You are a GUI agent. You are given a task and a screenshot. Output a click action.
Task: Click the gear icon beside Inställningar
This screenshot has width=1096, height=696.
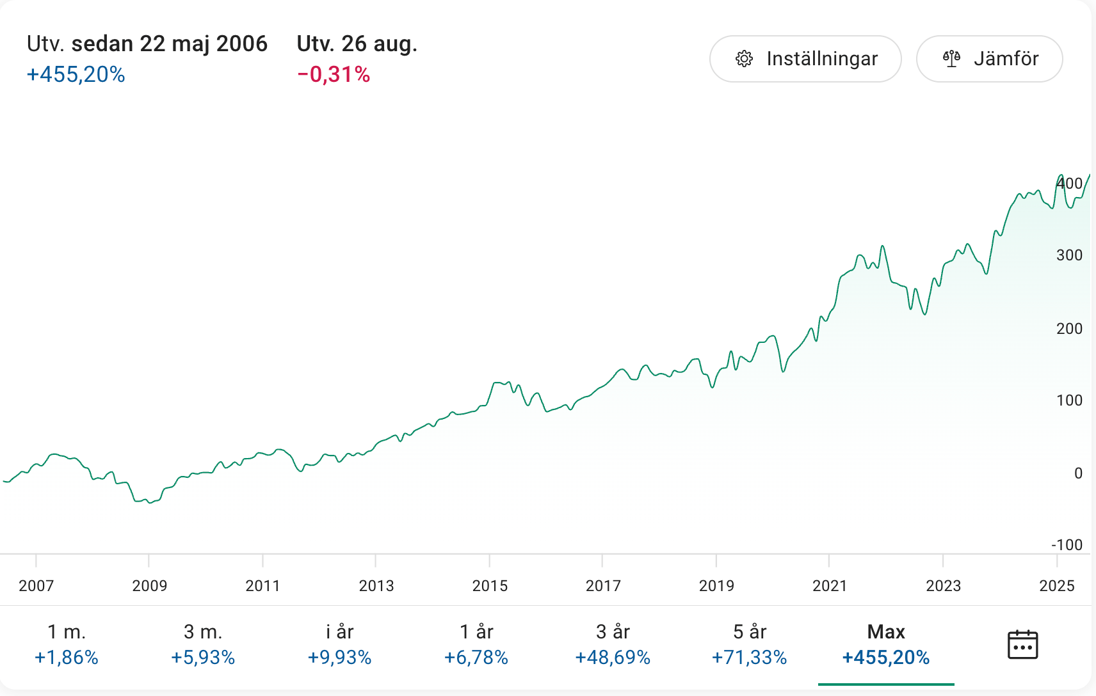(x=744, y=59)
